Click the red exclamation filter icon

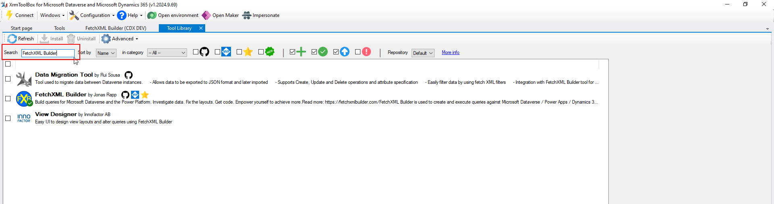tap(366, 52)
